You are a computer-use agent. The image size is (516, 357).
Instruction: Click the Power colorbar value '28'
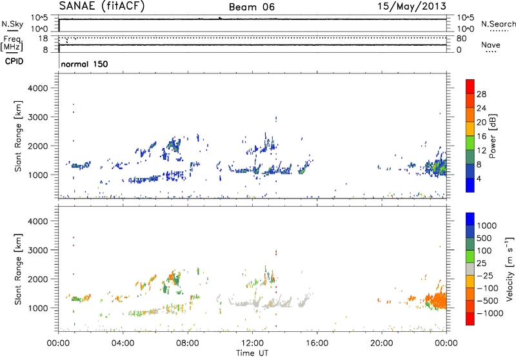pyautogui.click(x=481, y=94)
